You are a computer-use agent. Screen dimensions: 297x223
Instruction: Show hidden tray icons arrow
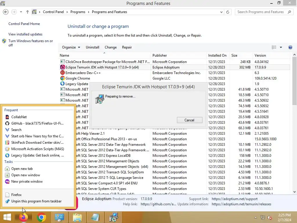pyautogui.click(x=256, y=217)
